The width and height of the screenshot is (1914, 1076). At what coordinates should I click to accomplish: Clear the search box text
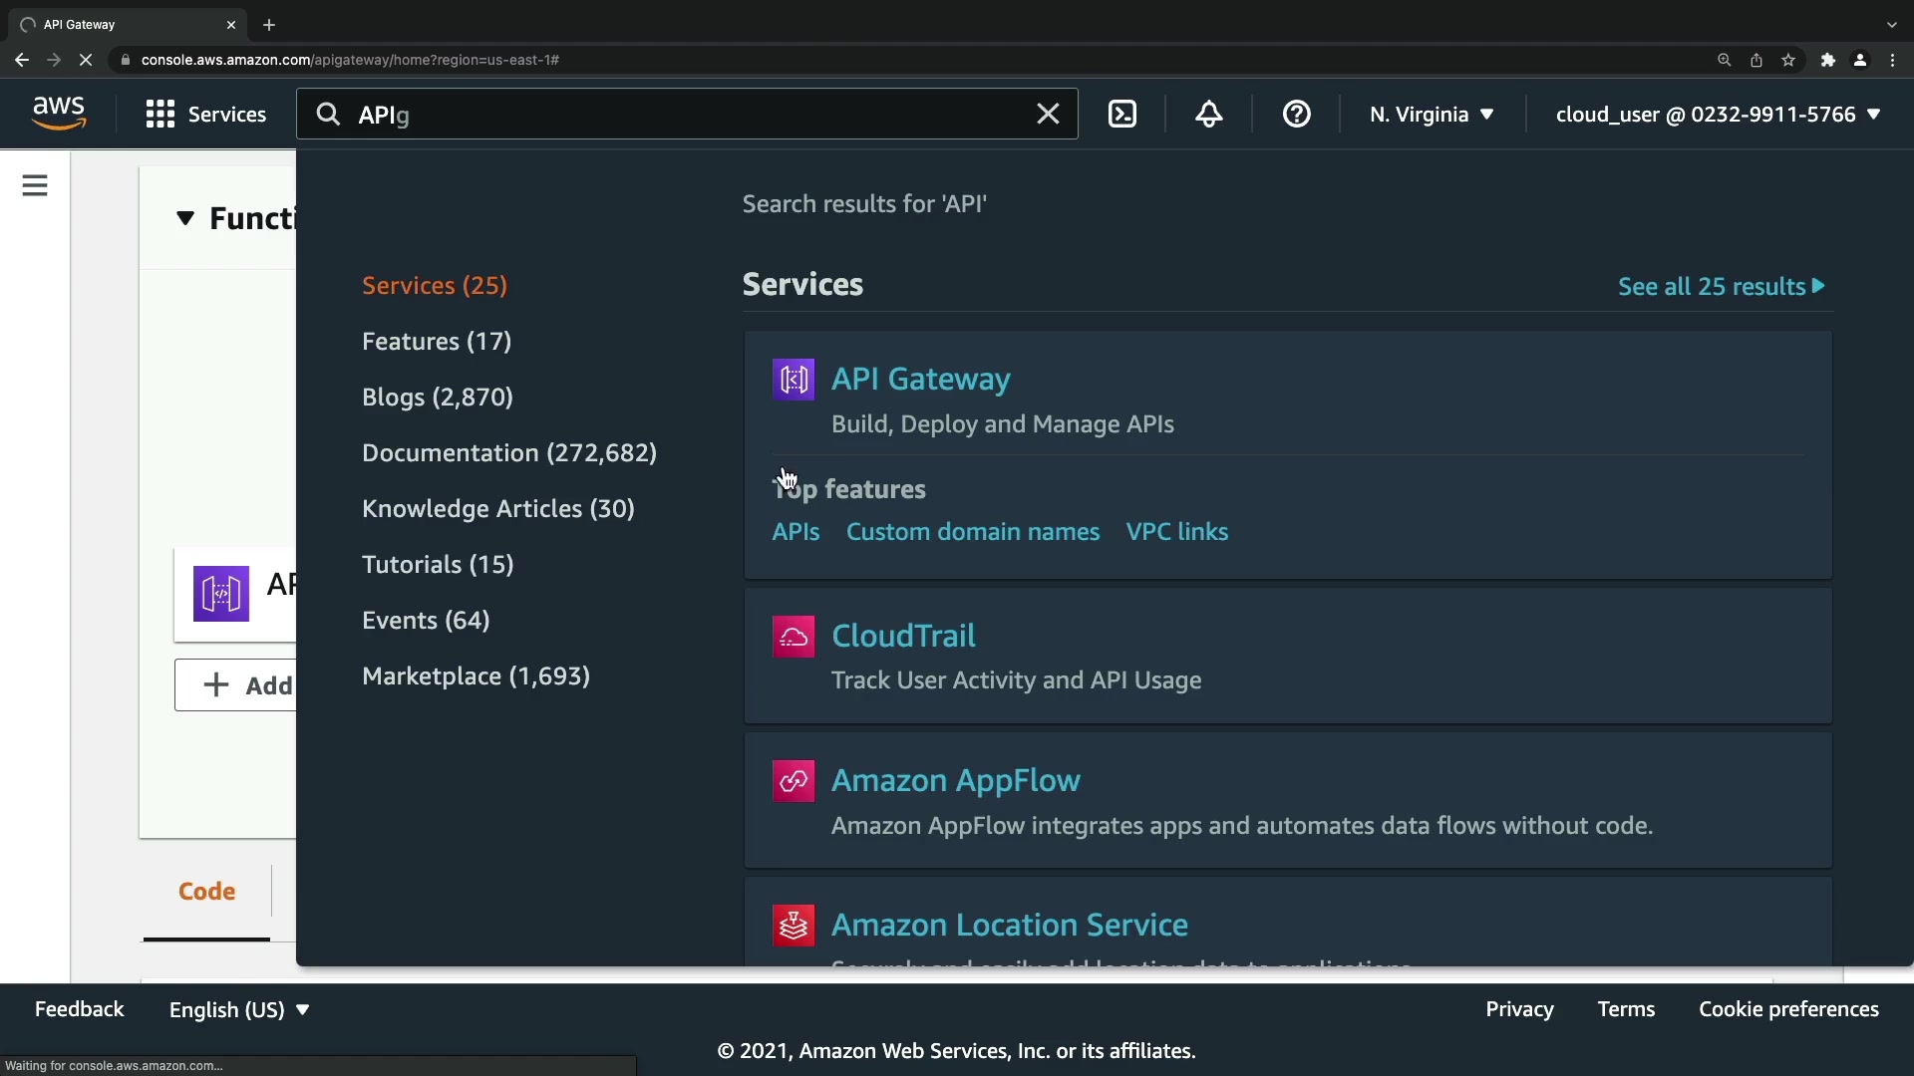(1048, 115)
